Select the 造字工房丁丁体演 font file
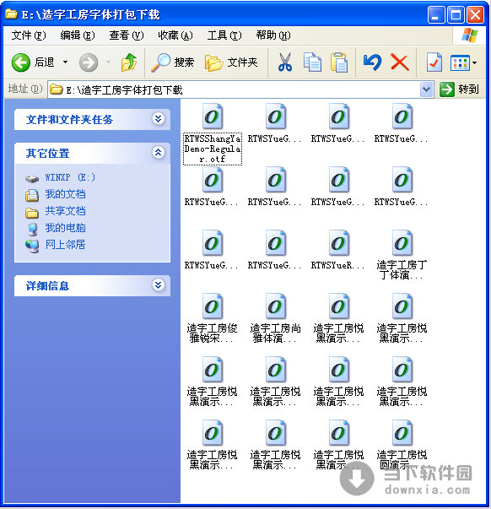This screenshot has width=491, height=509. coord(402,255)
